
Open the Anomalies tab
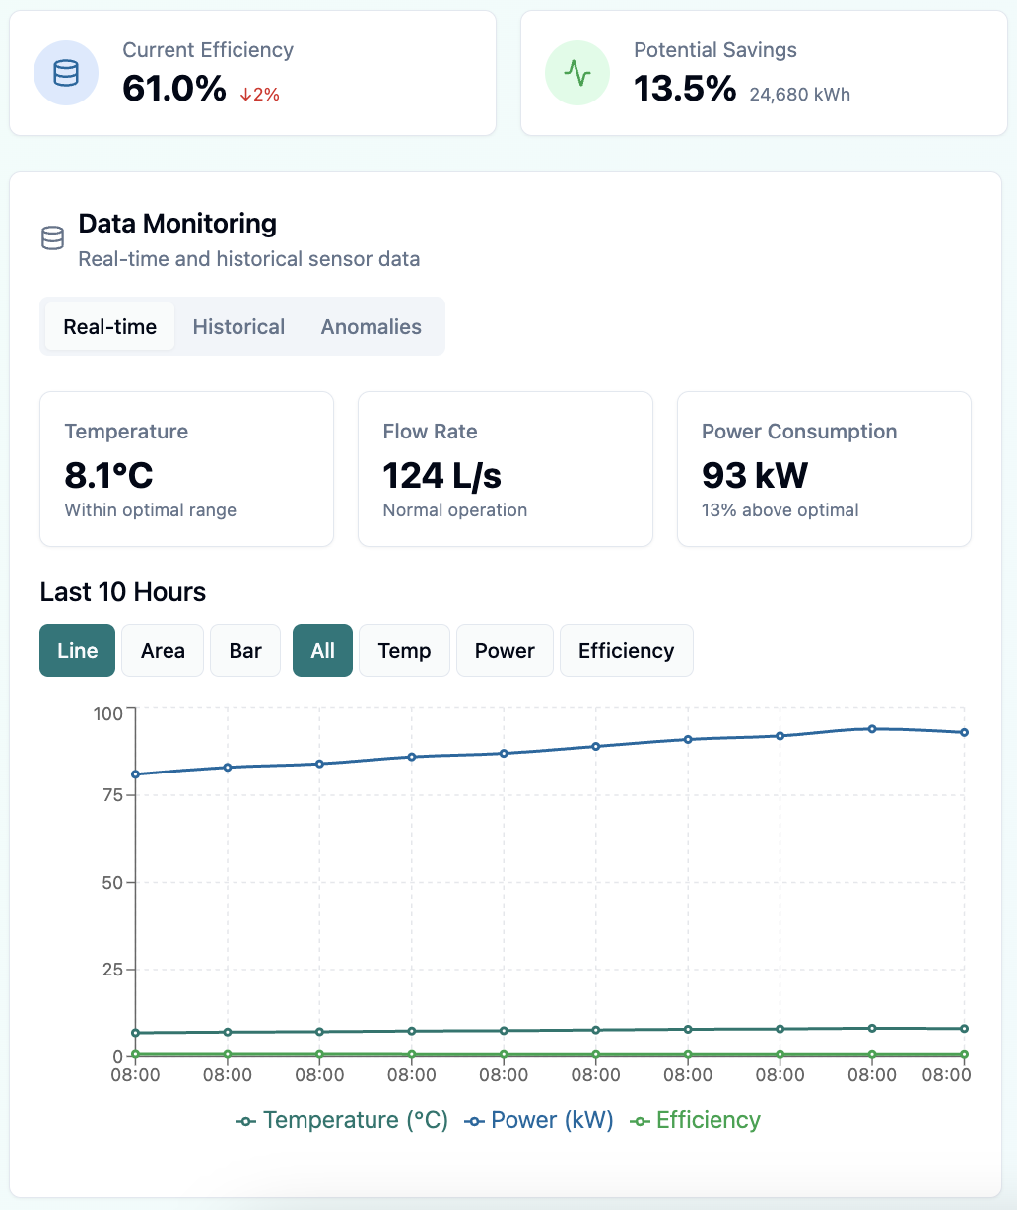pyautogui.click(x=371, y=326)
